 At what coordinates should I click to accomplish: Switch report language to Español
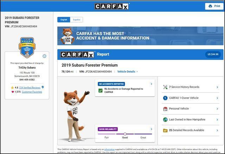(x=77, y=20)
